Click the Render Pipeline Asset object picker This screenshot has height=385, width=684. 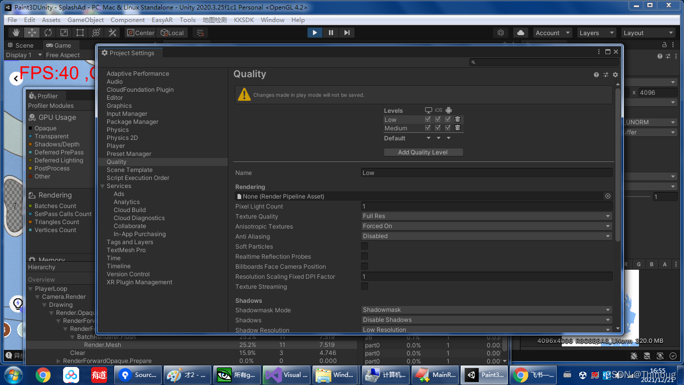coord(608,196)
